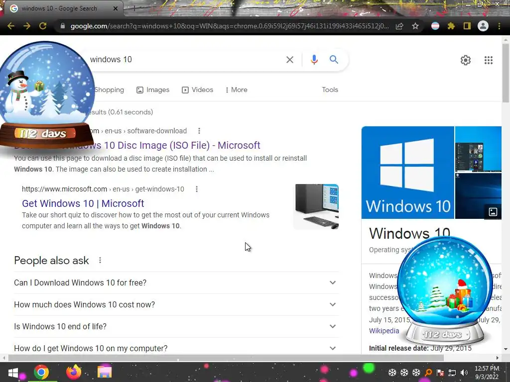Click the browser forward arrow

tap(27, 26)
